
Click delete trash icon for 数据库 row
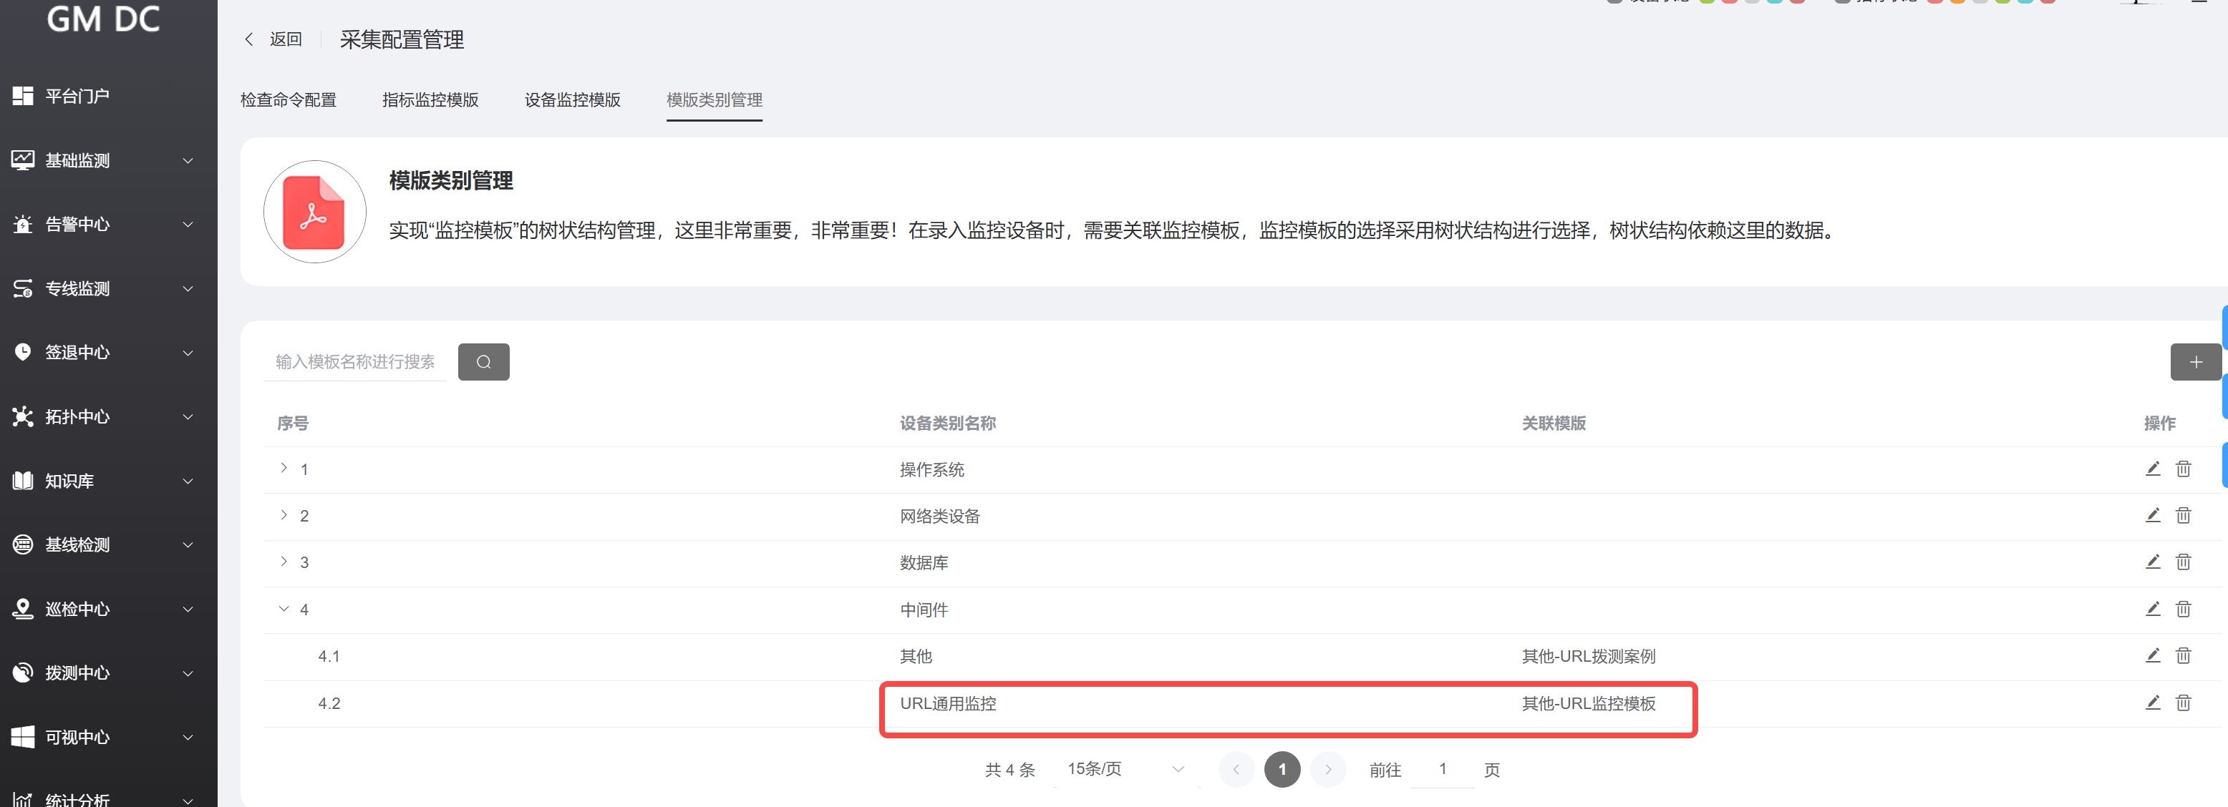2183,562
